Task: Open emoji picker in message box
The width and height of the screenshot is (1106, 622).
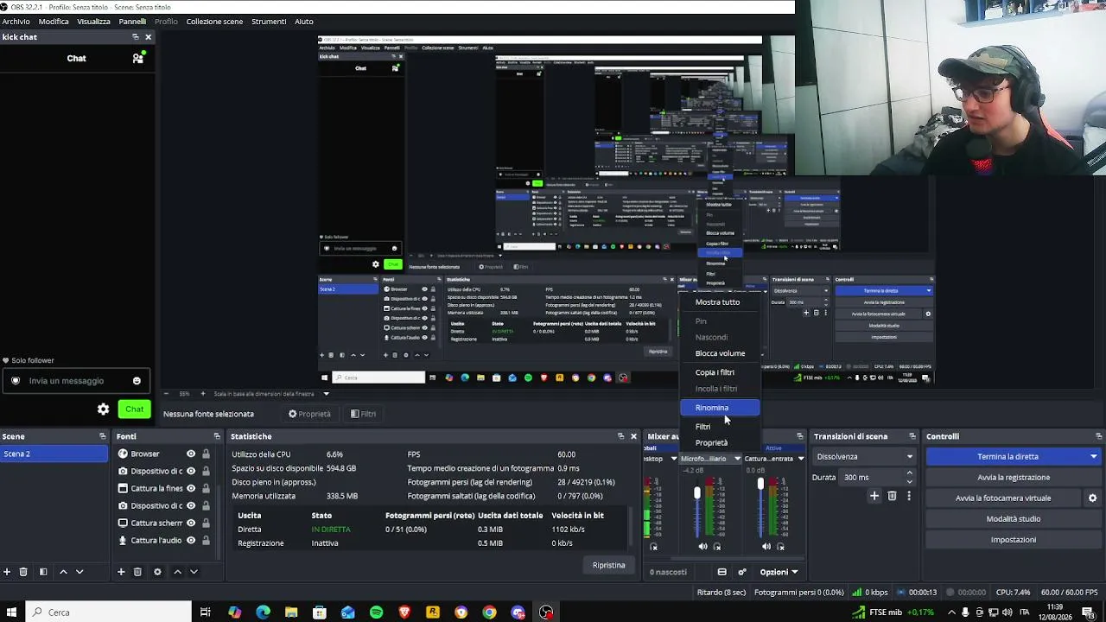Action: (137, 381)
